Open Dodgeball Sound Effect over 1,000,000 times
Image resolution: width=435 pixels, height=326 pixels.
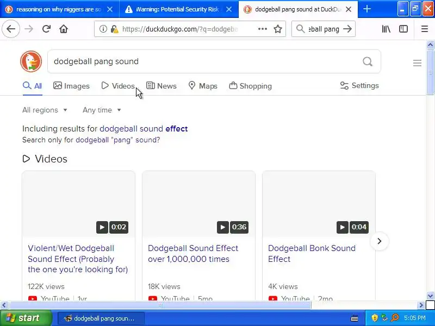[x=193, y=253]
